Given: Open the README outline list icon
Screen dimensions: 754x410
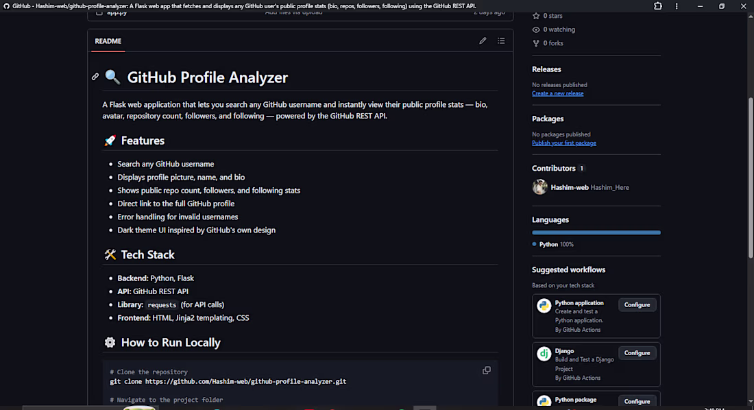Looking at the screenshot, I should click(x=501, y=41).
